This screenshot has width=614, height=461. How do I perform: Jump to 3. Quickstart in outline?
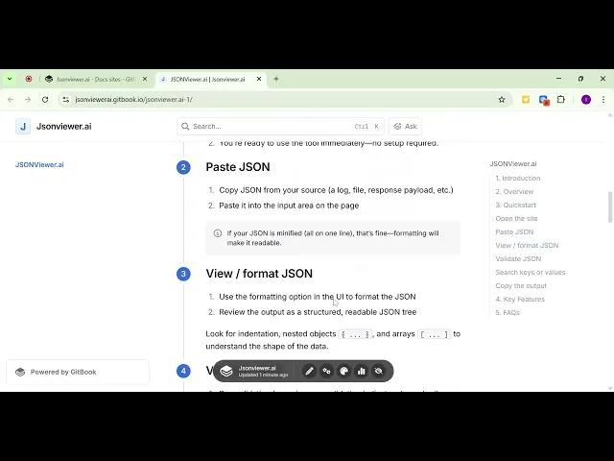point(515,205)
